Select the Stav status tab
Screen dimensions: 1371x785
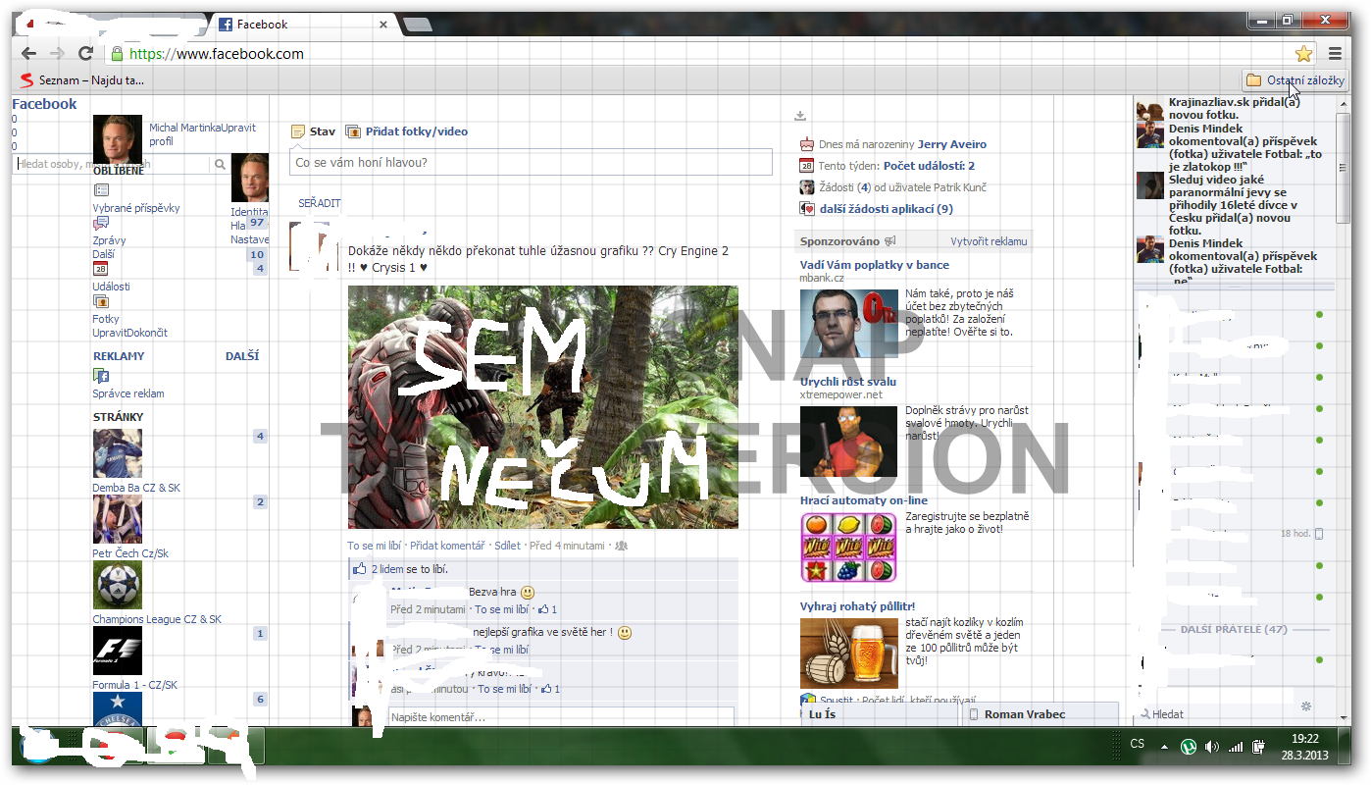click(314, 131)
